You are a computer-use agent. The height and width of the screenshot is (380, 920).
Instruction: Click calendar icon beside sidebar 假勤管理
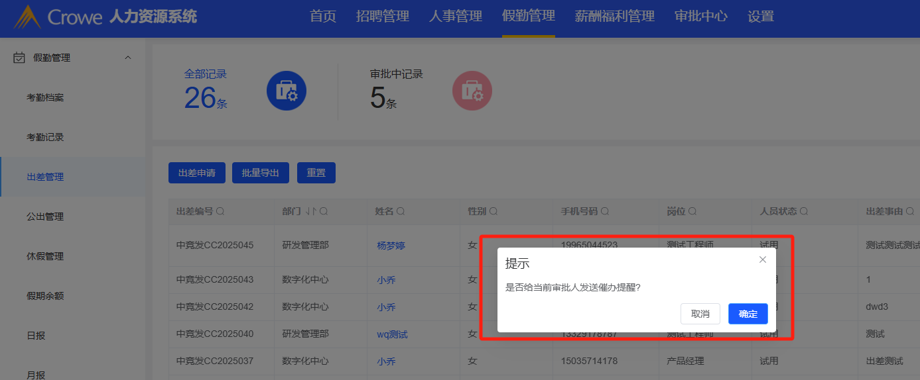[19, 58]
